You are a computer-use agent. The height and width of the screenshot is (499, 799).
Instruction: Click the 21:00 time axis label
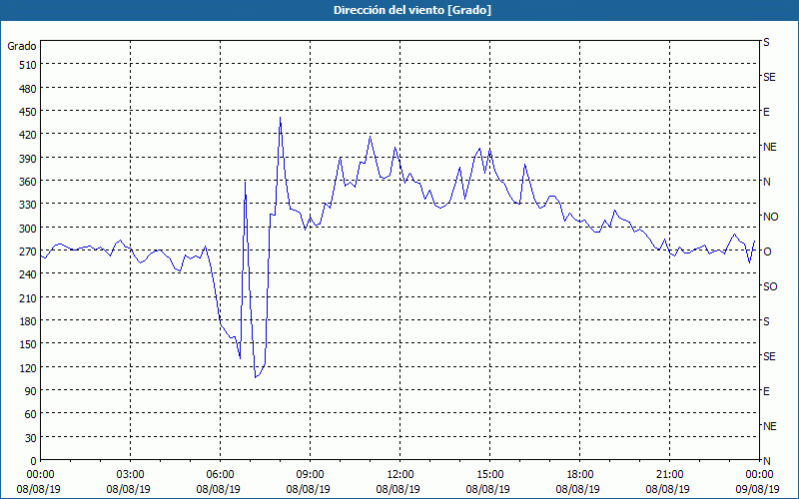pyautogui.click(x=669, y=475)
